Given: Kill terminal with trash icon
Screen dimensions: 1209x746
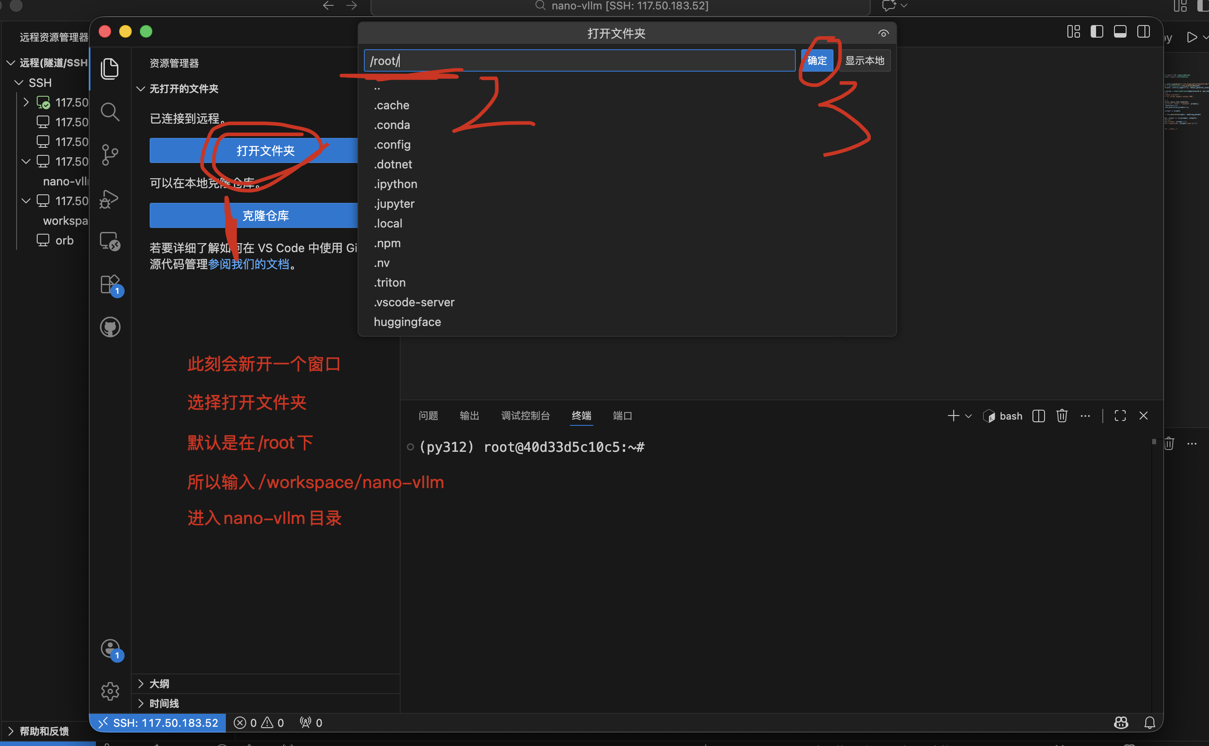Looking at the screenshot, I should 1062,416.
